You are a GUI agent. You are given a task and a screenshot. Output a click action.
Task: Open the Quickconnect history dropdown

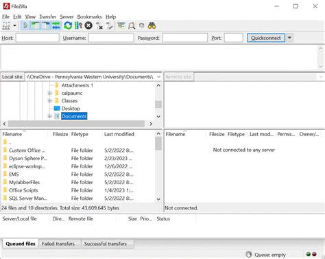289,38
